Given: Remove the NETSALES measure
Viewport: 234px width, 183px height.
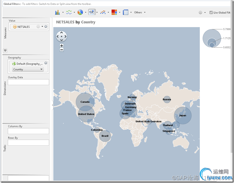Looking at the screenshot, I should coord(46,27).
